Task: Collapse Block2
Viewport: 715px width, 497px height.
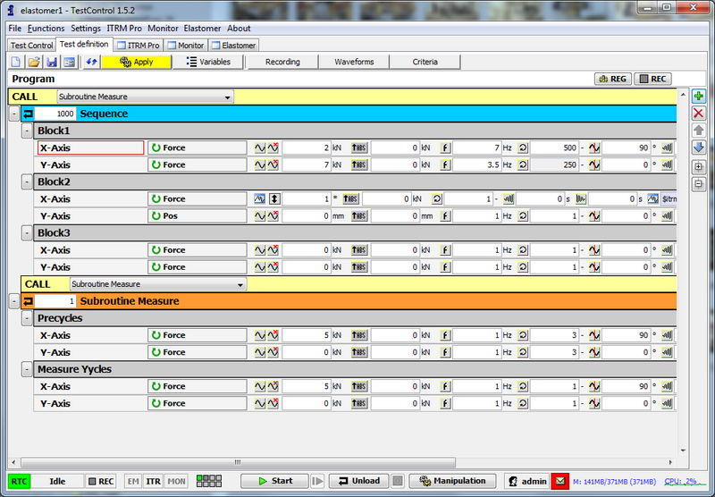Action: pyautogui.click(x=27, y=182)
